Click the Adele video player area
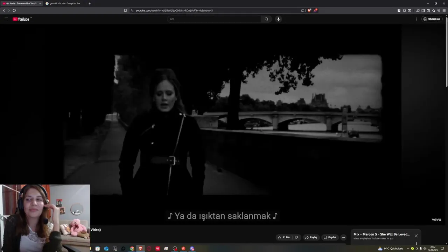This screenshot has height=252, width=448. point(223,124)
